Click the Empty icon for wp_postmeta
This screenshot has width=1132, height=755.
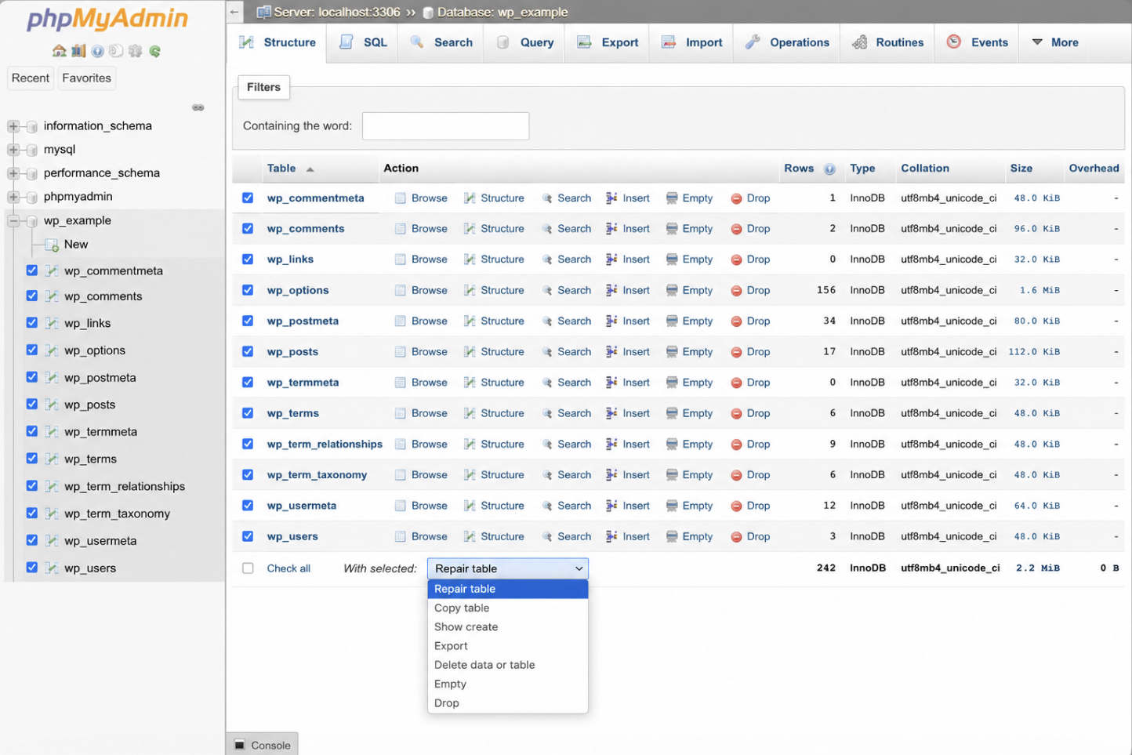672,321
